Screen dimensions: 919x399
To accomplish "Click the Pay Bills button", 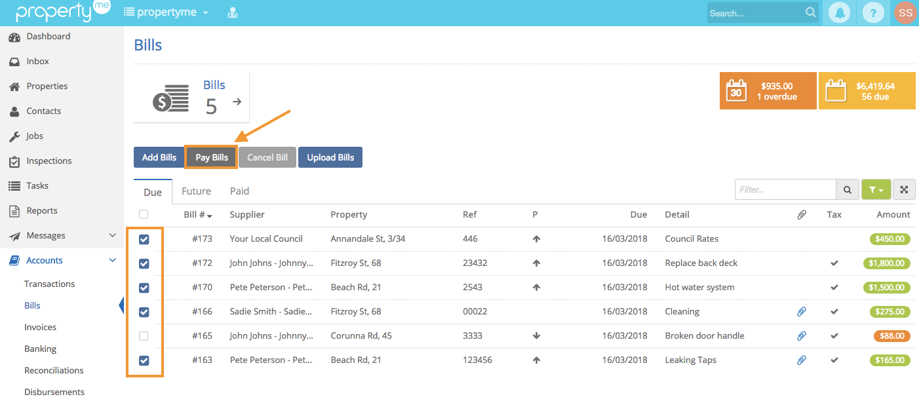I will tap(210, 157).
